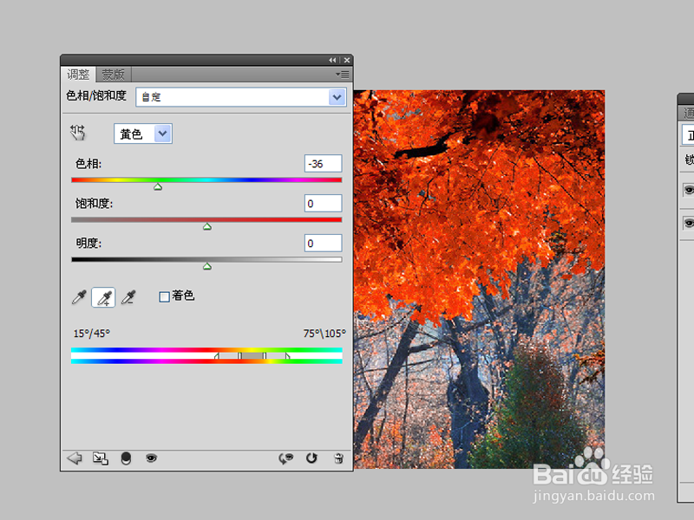Toggle adjustment layer visibility eye at panel bottom

(x=151, y=458)
